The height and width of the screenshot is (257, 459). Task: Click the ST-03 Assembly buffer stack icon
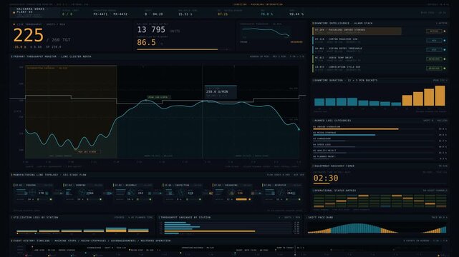click(120, 192)
